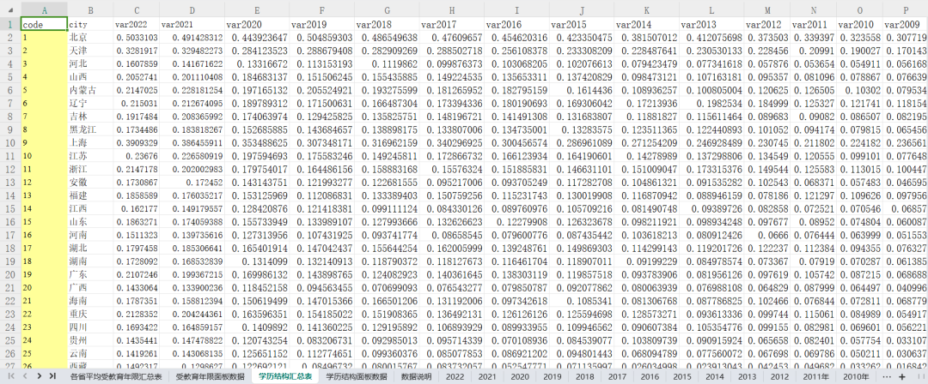
Task: Select column G header
Action: (x=387, y=9)
